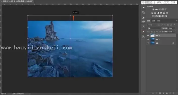Create a new fill or adjustment layer
Screen dimensions: 178x95
click(163, 93)
